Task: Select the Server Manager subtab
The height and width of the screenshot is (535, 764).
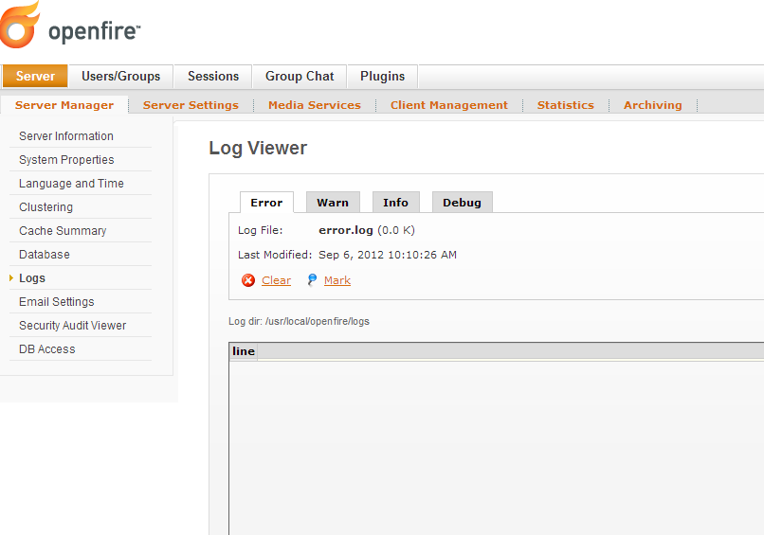Action: click(x=64, y=105)
